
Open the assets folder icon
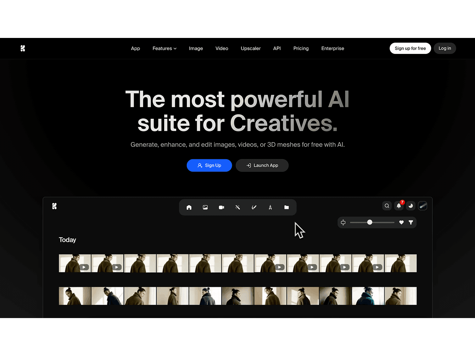pos(286,207)
